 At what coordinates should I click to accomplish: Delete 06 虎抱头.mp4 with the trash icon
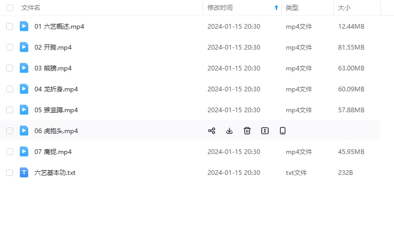tap(247, 131)
